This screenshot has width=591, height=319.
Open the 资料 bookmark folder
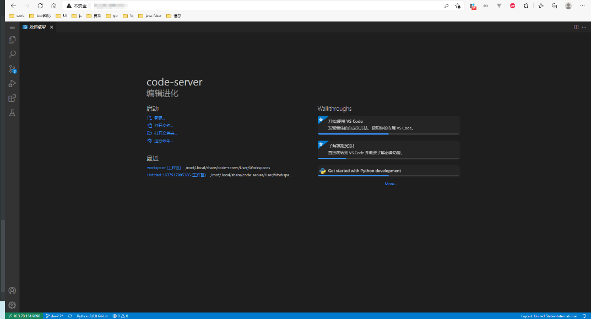tap(94, 16)
